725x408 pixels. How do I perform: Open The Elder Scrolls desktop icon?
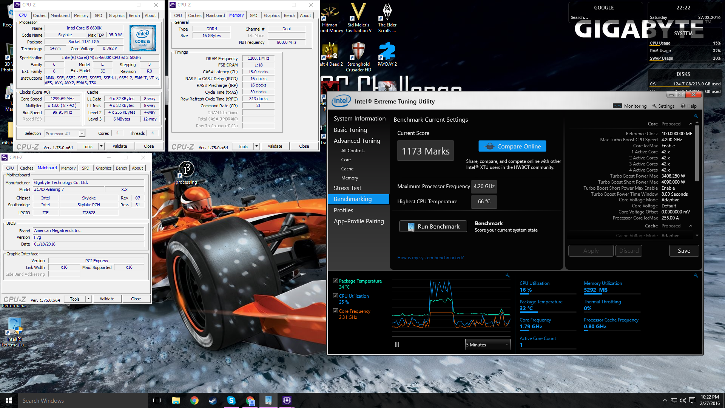[387, 18]
